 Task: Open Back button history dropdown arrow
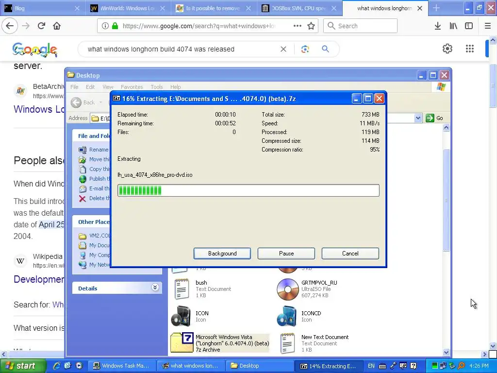coord(101,102)
